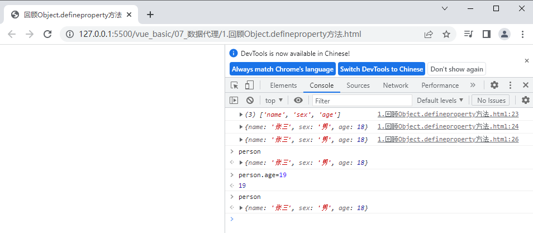Select the Console tab
The height and width of the screenshot is (233, 533).
(x=322, y=85)
